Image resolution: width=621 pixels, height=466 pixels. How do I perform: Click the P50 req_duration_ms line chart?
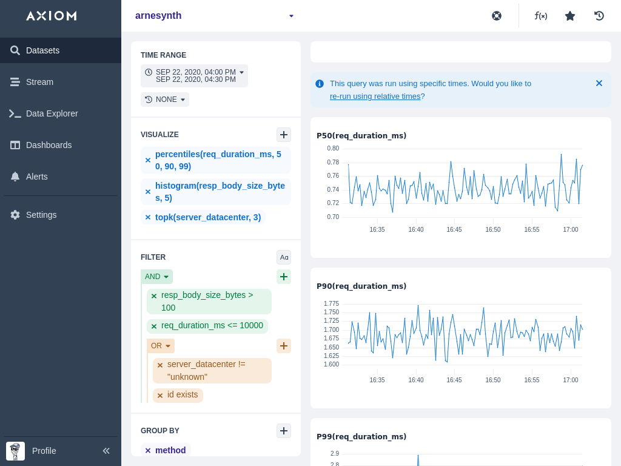click(460, 185)
